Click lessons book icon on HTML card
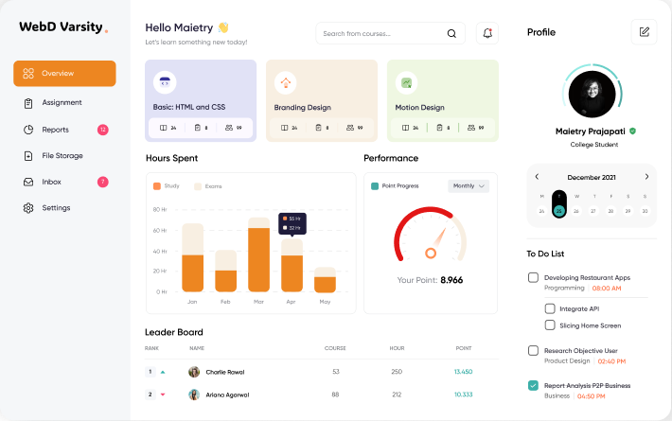672x421 pixels. 164,128
